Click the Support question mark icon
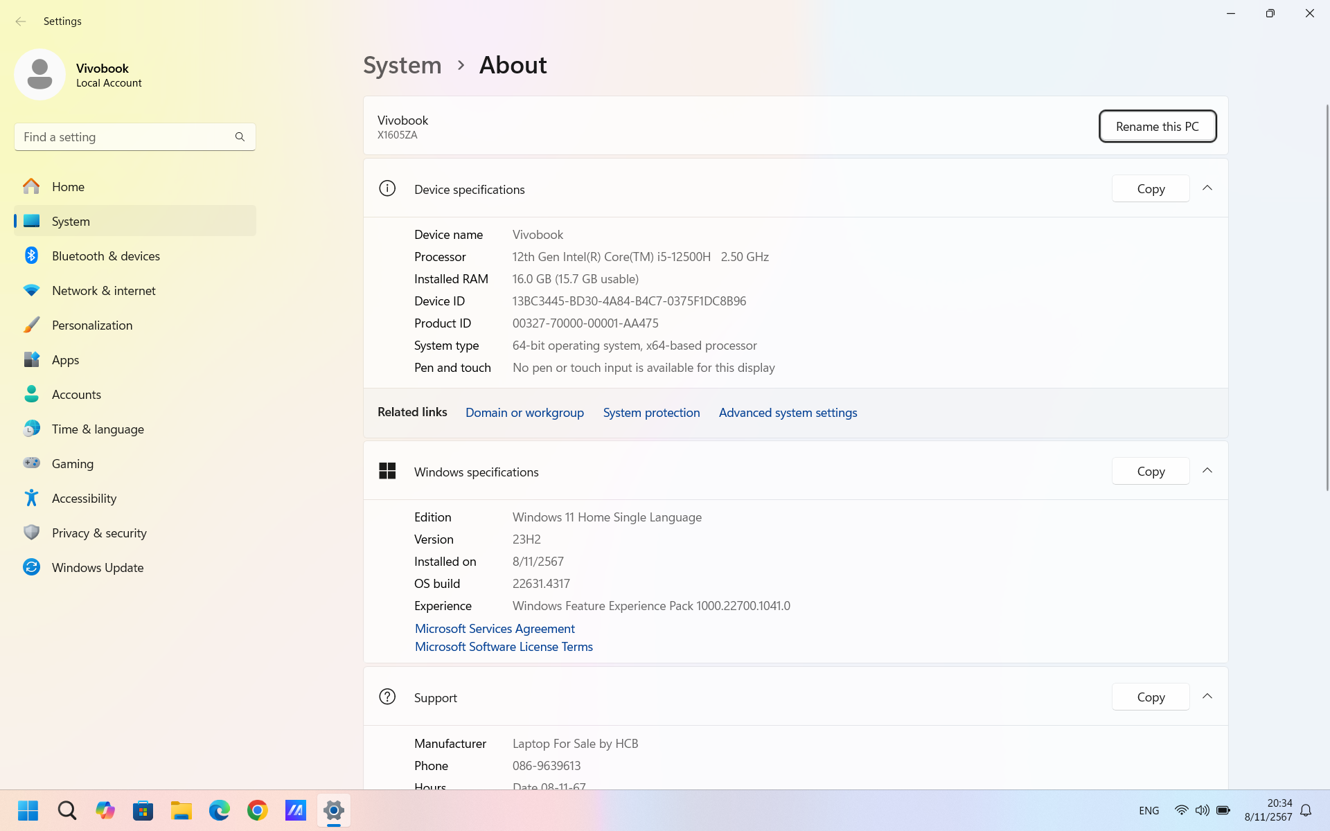Image resolution: width=1330 pixels, height=831 pixels. point(387,697)
